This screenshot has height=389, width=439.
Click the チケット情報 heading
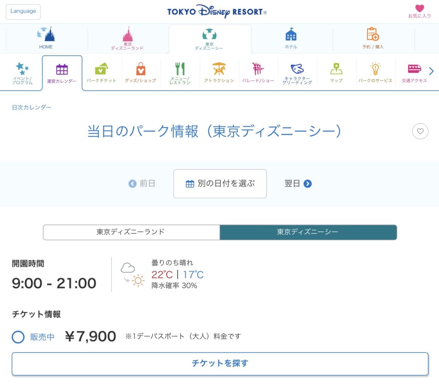[36, 314]
